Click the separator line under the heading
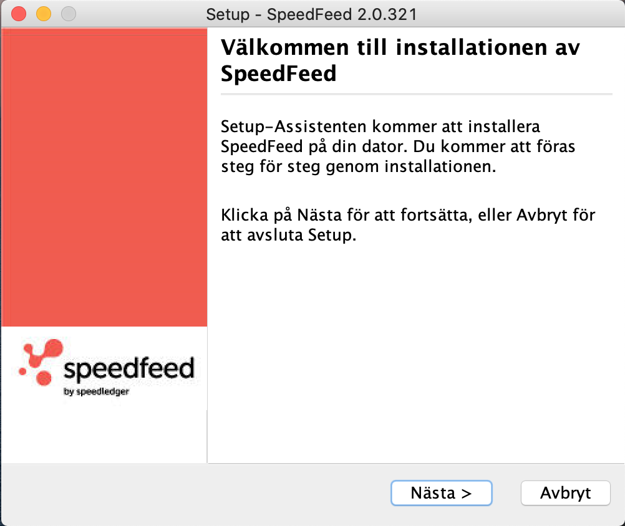The image size is (625, 526). [x=417, y=94]
